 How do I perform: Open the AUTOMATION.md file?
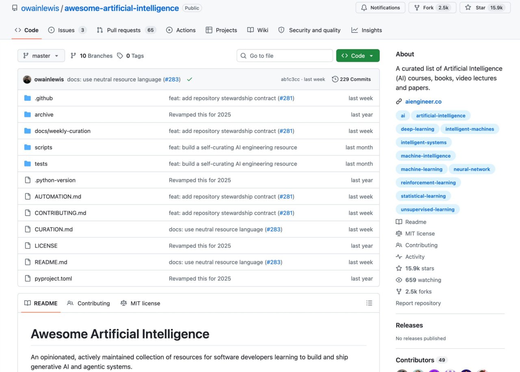(58, 197)
